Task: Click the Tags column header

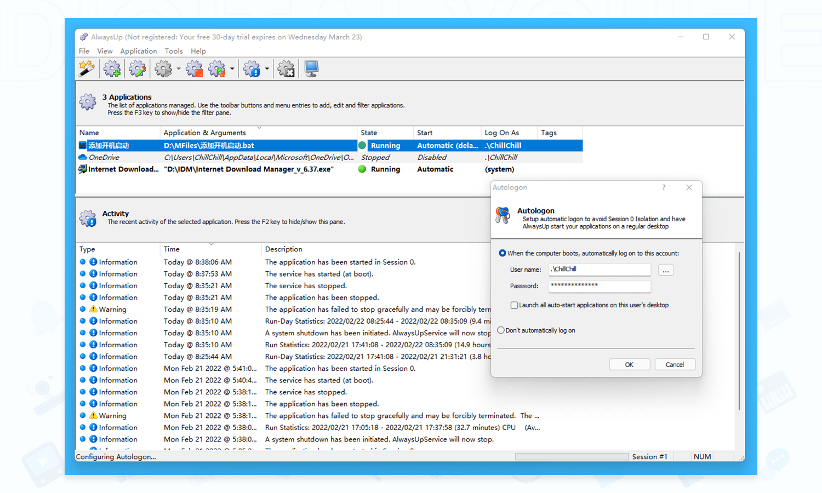Action: point(560,133)
